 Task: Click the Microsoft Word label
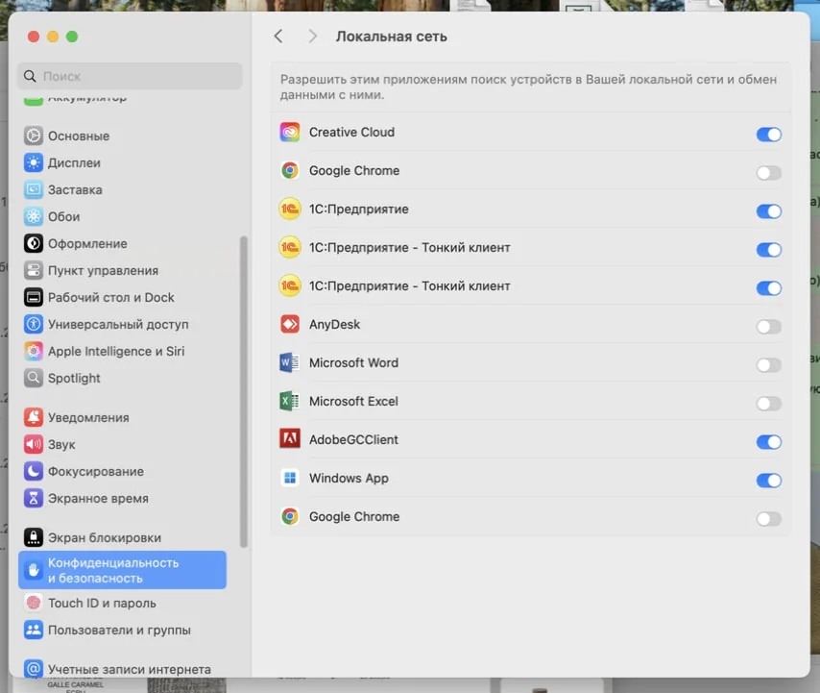(353, 362)
